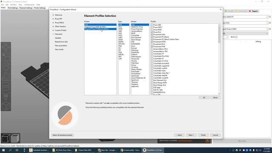
Task: Select ColorFabb in the Vendor list
Action: pos(140,35)
